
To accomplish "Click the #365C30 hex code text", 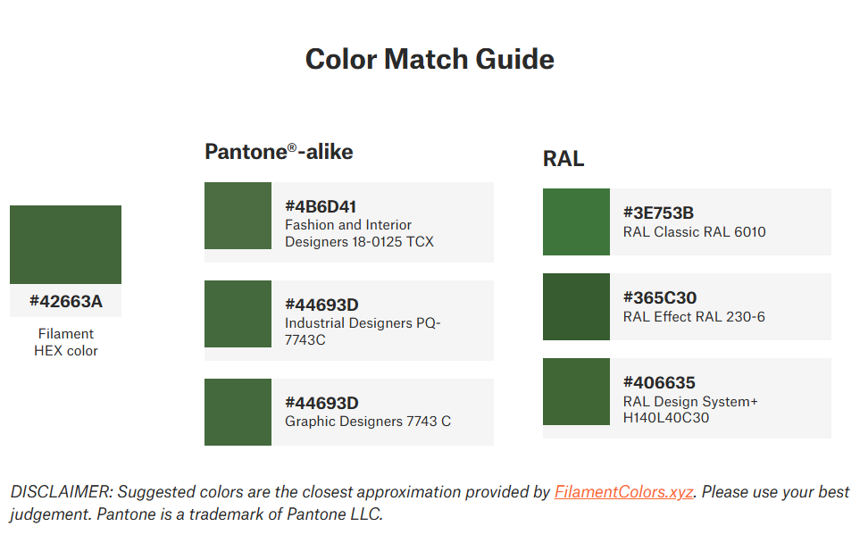I will pyautogui.click(x=659, y=297).
